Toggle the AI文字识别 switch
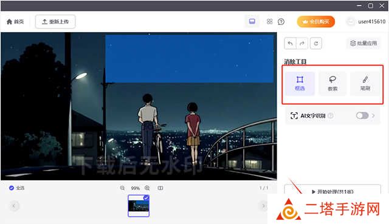 (362, 115)
